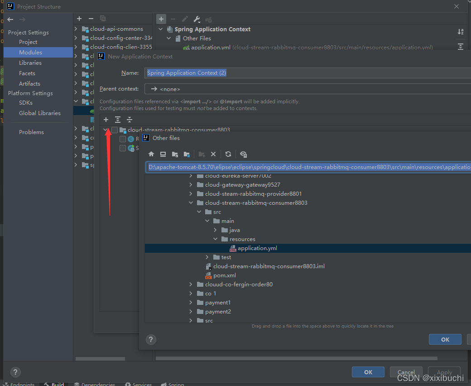Toggle show hidden files eye icon in Other files

click(243, 154)
